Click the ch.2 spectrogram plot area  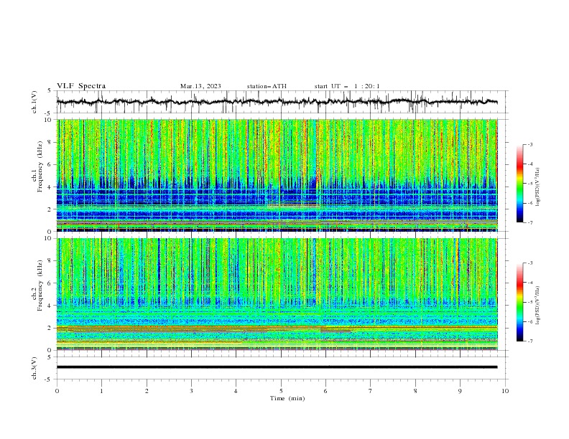pyautogui.click(x=277, y=294)
